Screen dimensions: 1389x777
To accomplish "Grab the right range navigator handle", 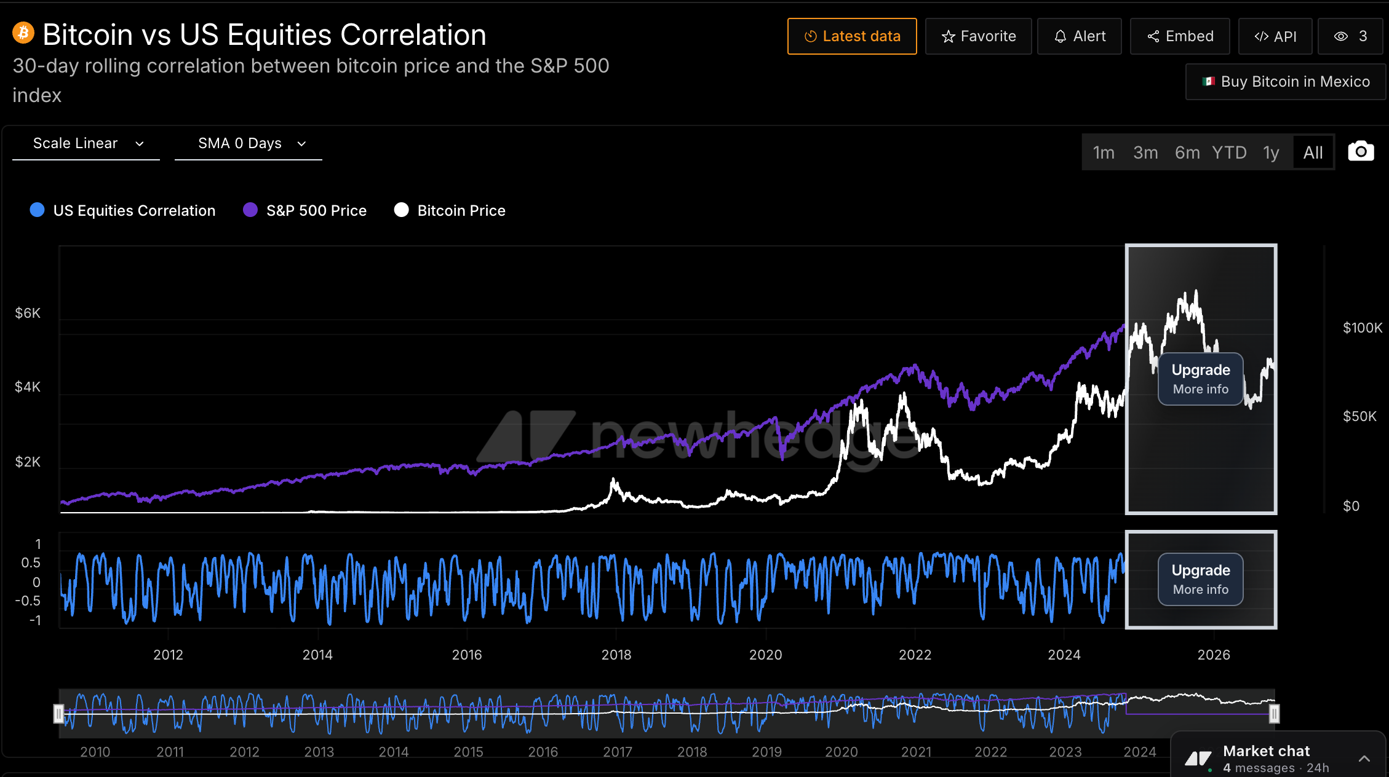I will 1274,714.
